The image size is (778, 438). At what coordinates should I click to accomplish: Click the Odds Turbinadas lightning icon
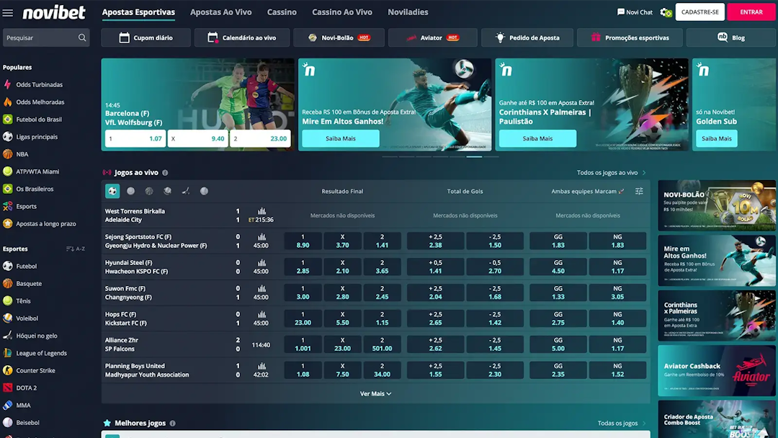click(x=7, y=85)
